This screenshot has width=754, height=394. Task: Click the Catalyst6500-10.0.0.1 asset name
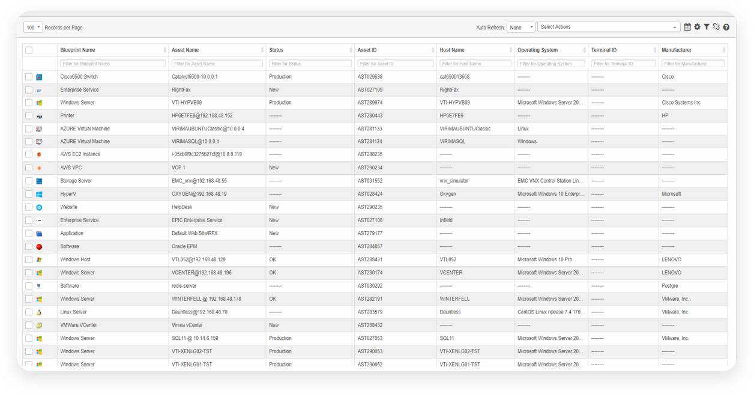[x=195, y=77]
